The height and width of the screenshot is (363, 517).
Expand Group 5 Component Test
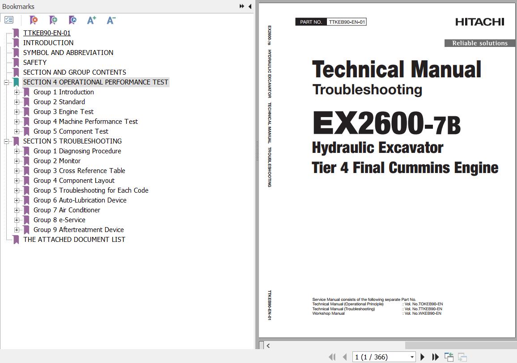(x=17, y=131)
